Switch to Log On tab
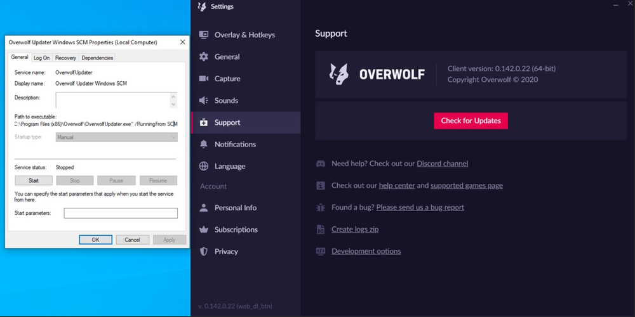The width and height of the screenshot is (635, 317). click(x=42, y=58)
